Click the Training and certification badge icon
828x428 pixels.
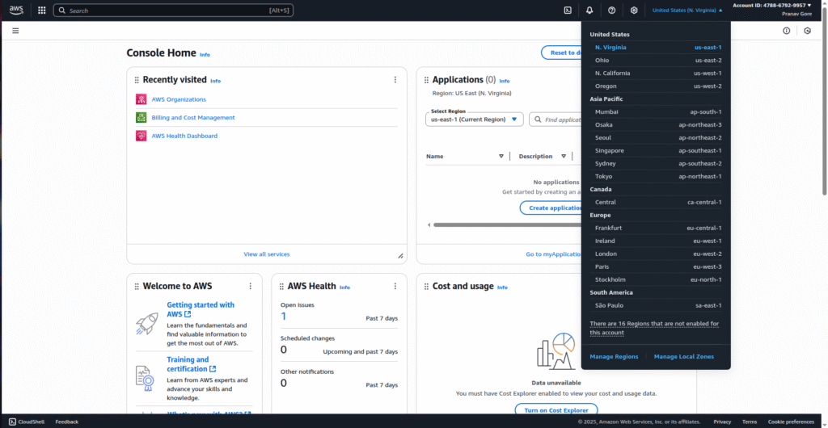145,379
